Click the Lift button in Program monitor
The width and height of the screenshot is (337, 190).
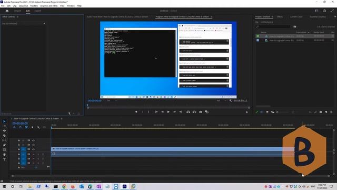click(188, 112)
